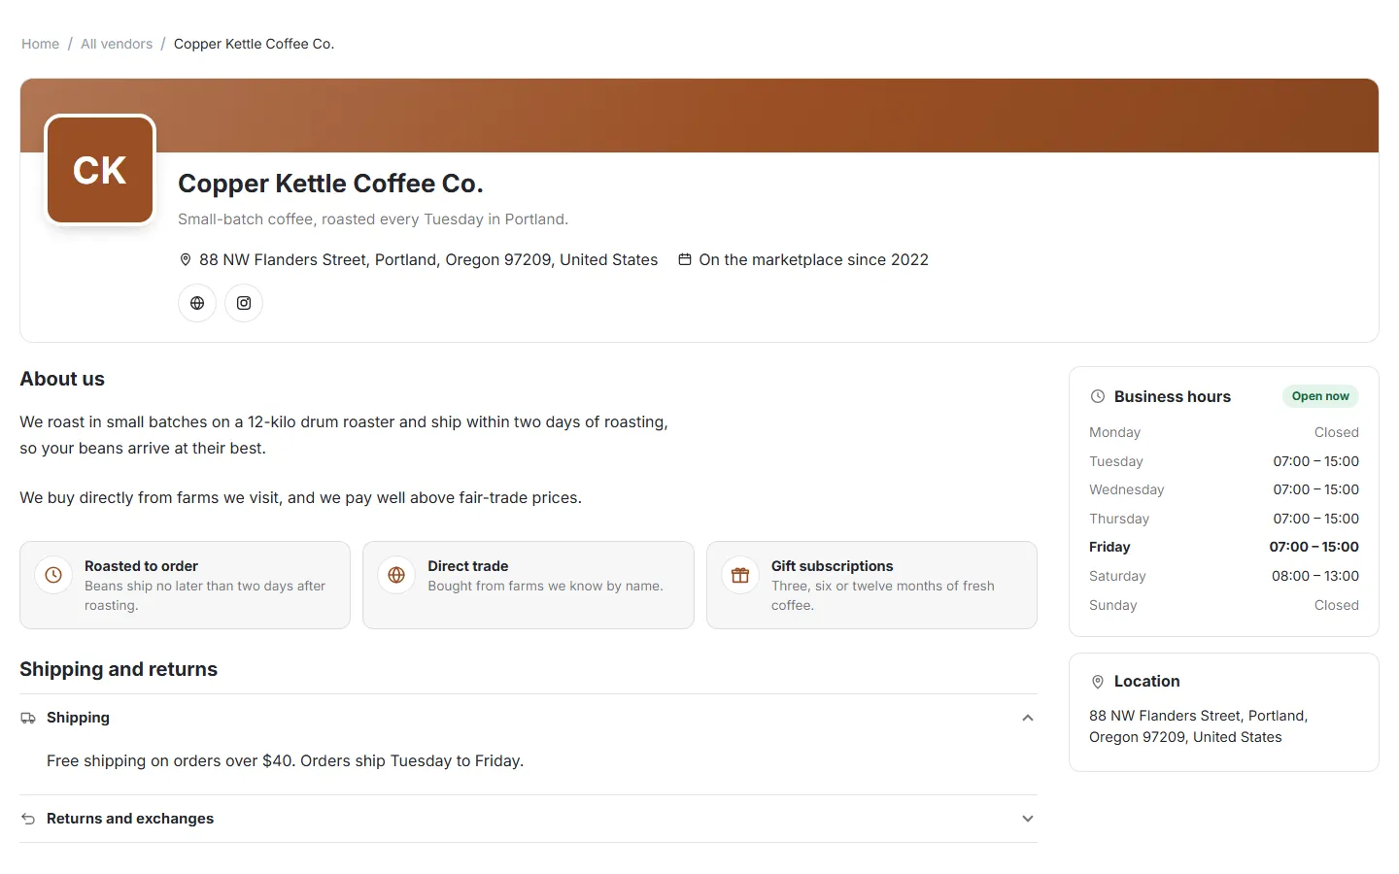
Task: Select the Gift subscriptions card title
Action: (x=833, y=566)
